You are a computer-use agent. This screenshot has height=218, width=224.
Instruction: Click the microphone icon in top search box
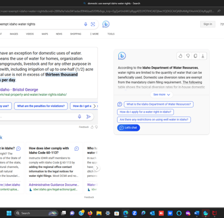[85, 24]
